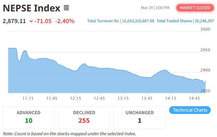This screenshot has height=137, width=217.
Task: Select the DECLINED stocks count card
Action: tap(84, 117)
